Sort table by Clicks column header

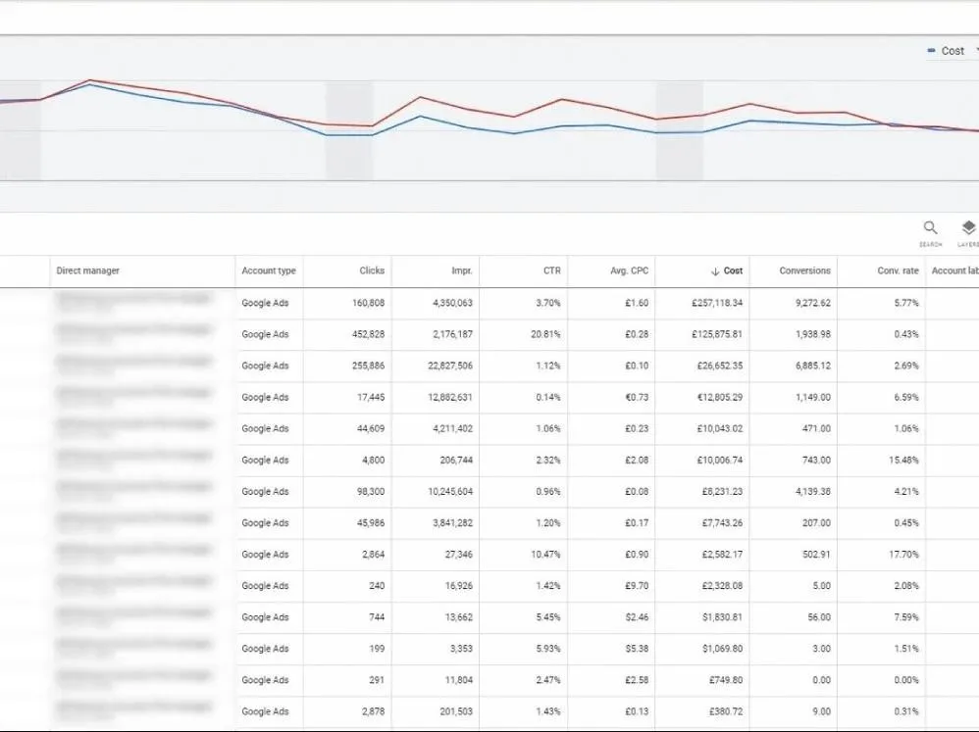click(372, 270)
